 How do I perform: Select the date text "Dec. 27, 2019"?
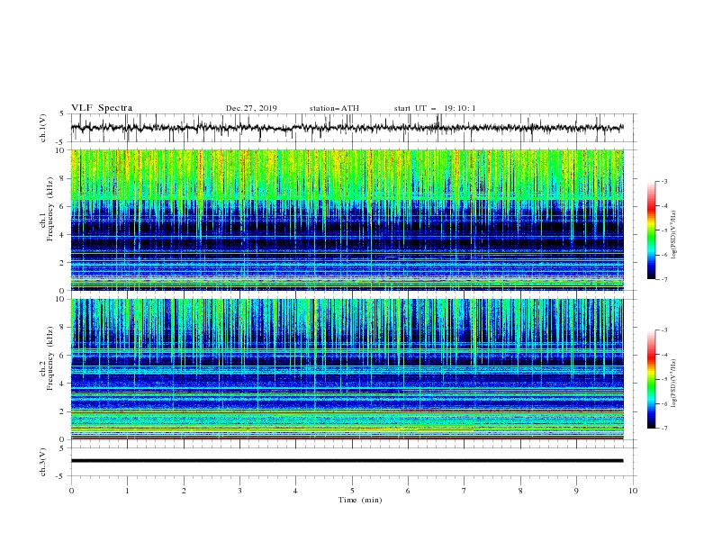(x=251, y=108)
